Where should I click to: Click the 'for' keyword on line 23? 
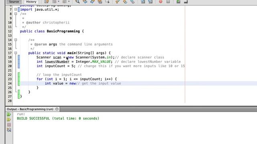tap(39, 79)
